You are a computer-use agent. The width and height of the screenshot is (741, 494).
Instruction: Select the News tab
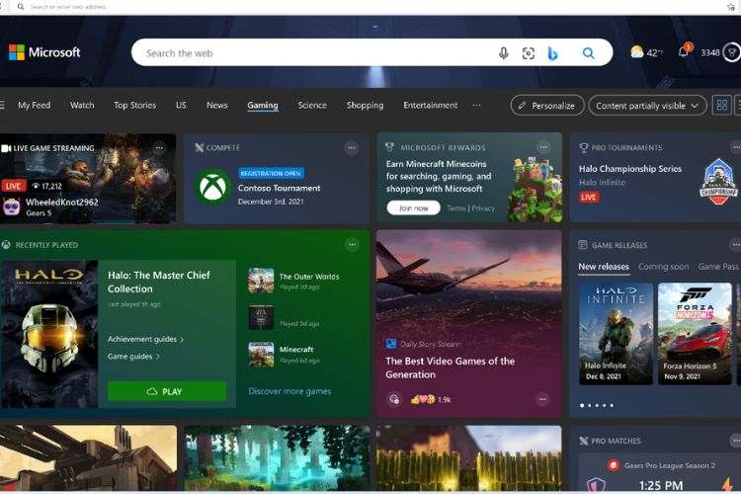217,105
